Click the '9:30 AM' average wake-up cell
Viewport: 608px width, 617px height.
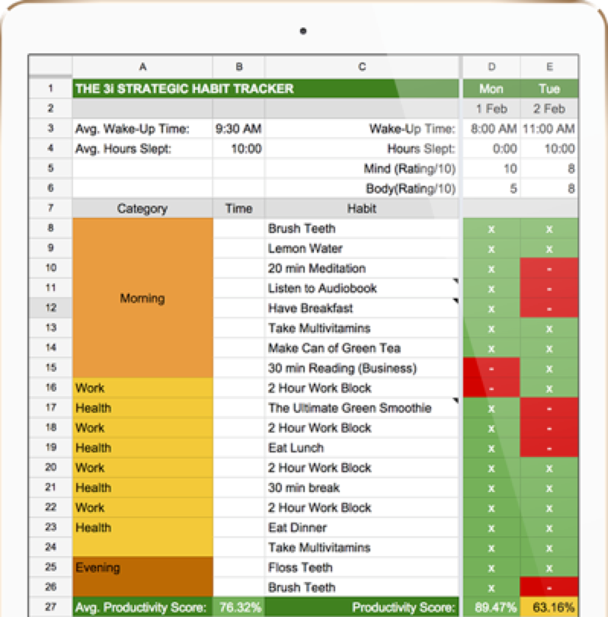point(238,129)
